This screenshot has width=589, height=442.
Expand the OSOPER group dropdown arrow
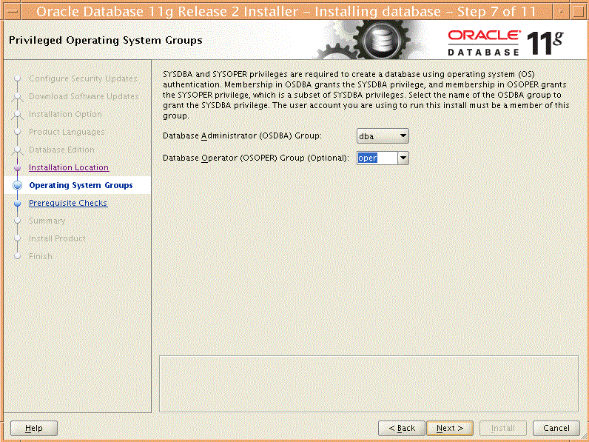403,158
